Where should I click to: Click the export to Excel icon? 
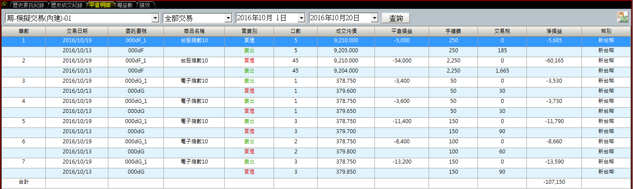coord(622,17)
